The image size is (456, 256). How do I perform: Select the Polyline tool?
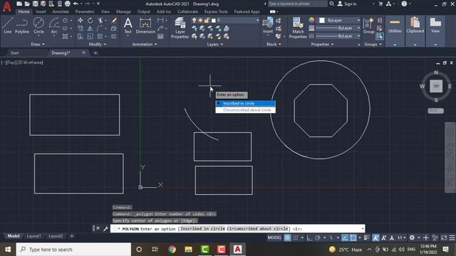[22, 26]
